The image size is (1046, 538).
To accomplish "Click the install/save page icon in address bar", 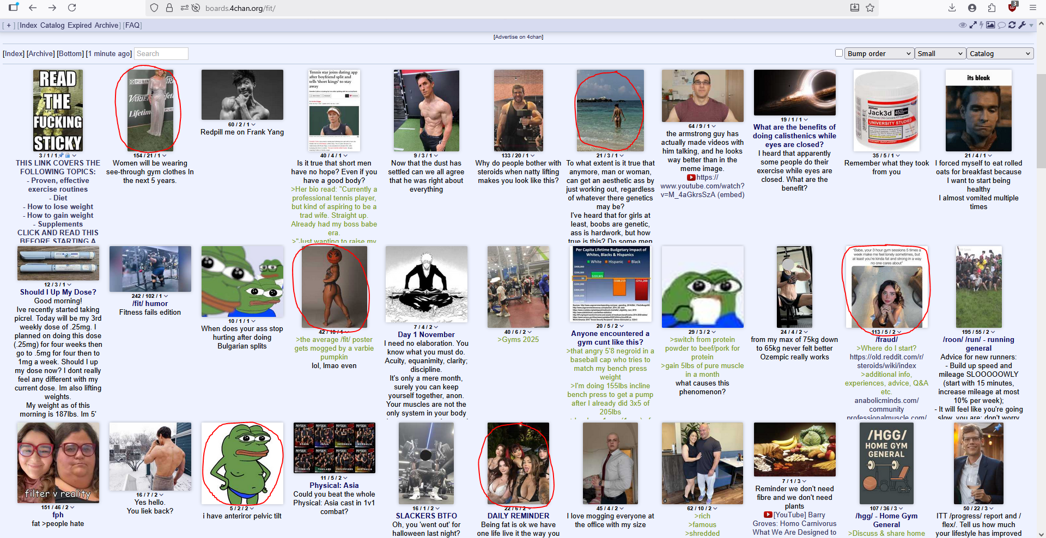I will (855, 8).
